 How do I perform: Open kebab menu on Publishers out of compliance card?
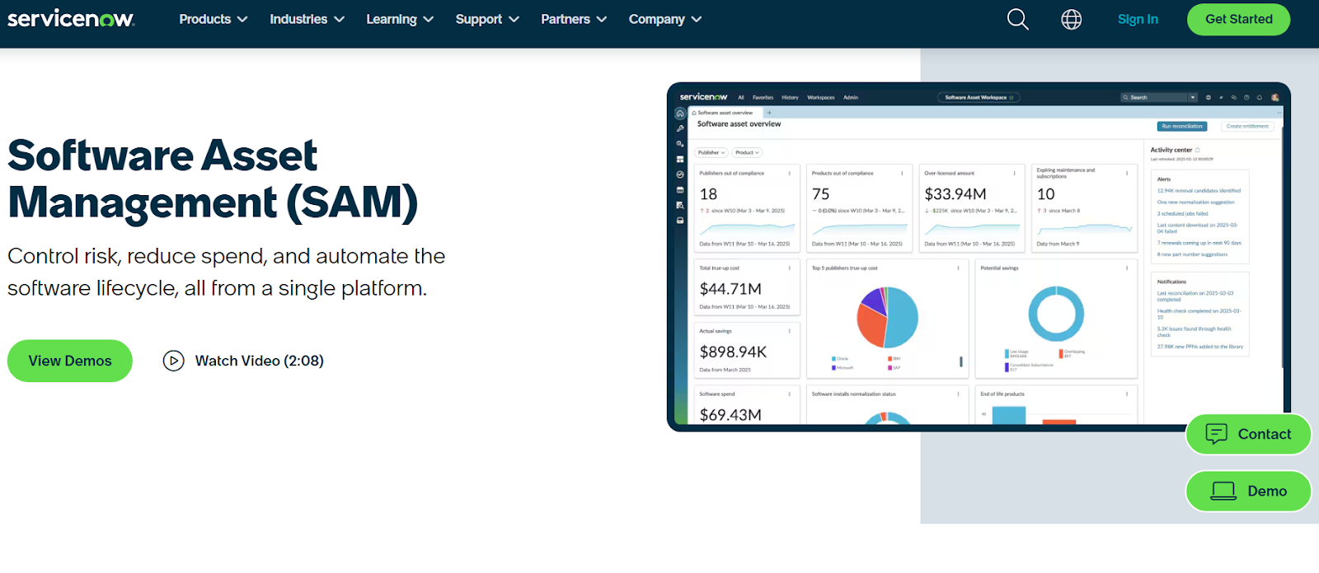click(x=790, y=173)
